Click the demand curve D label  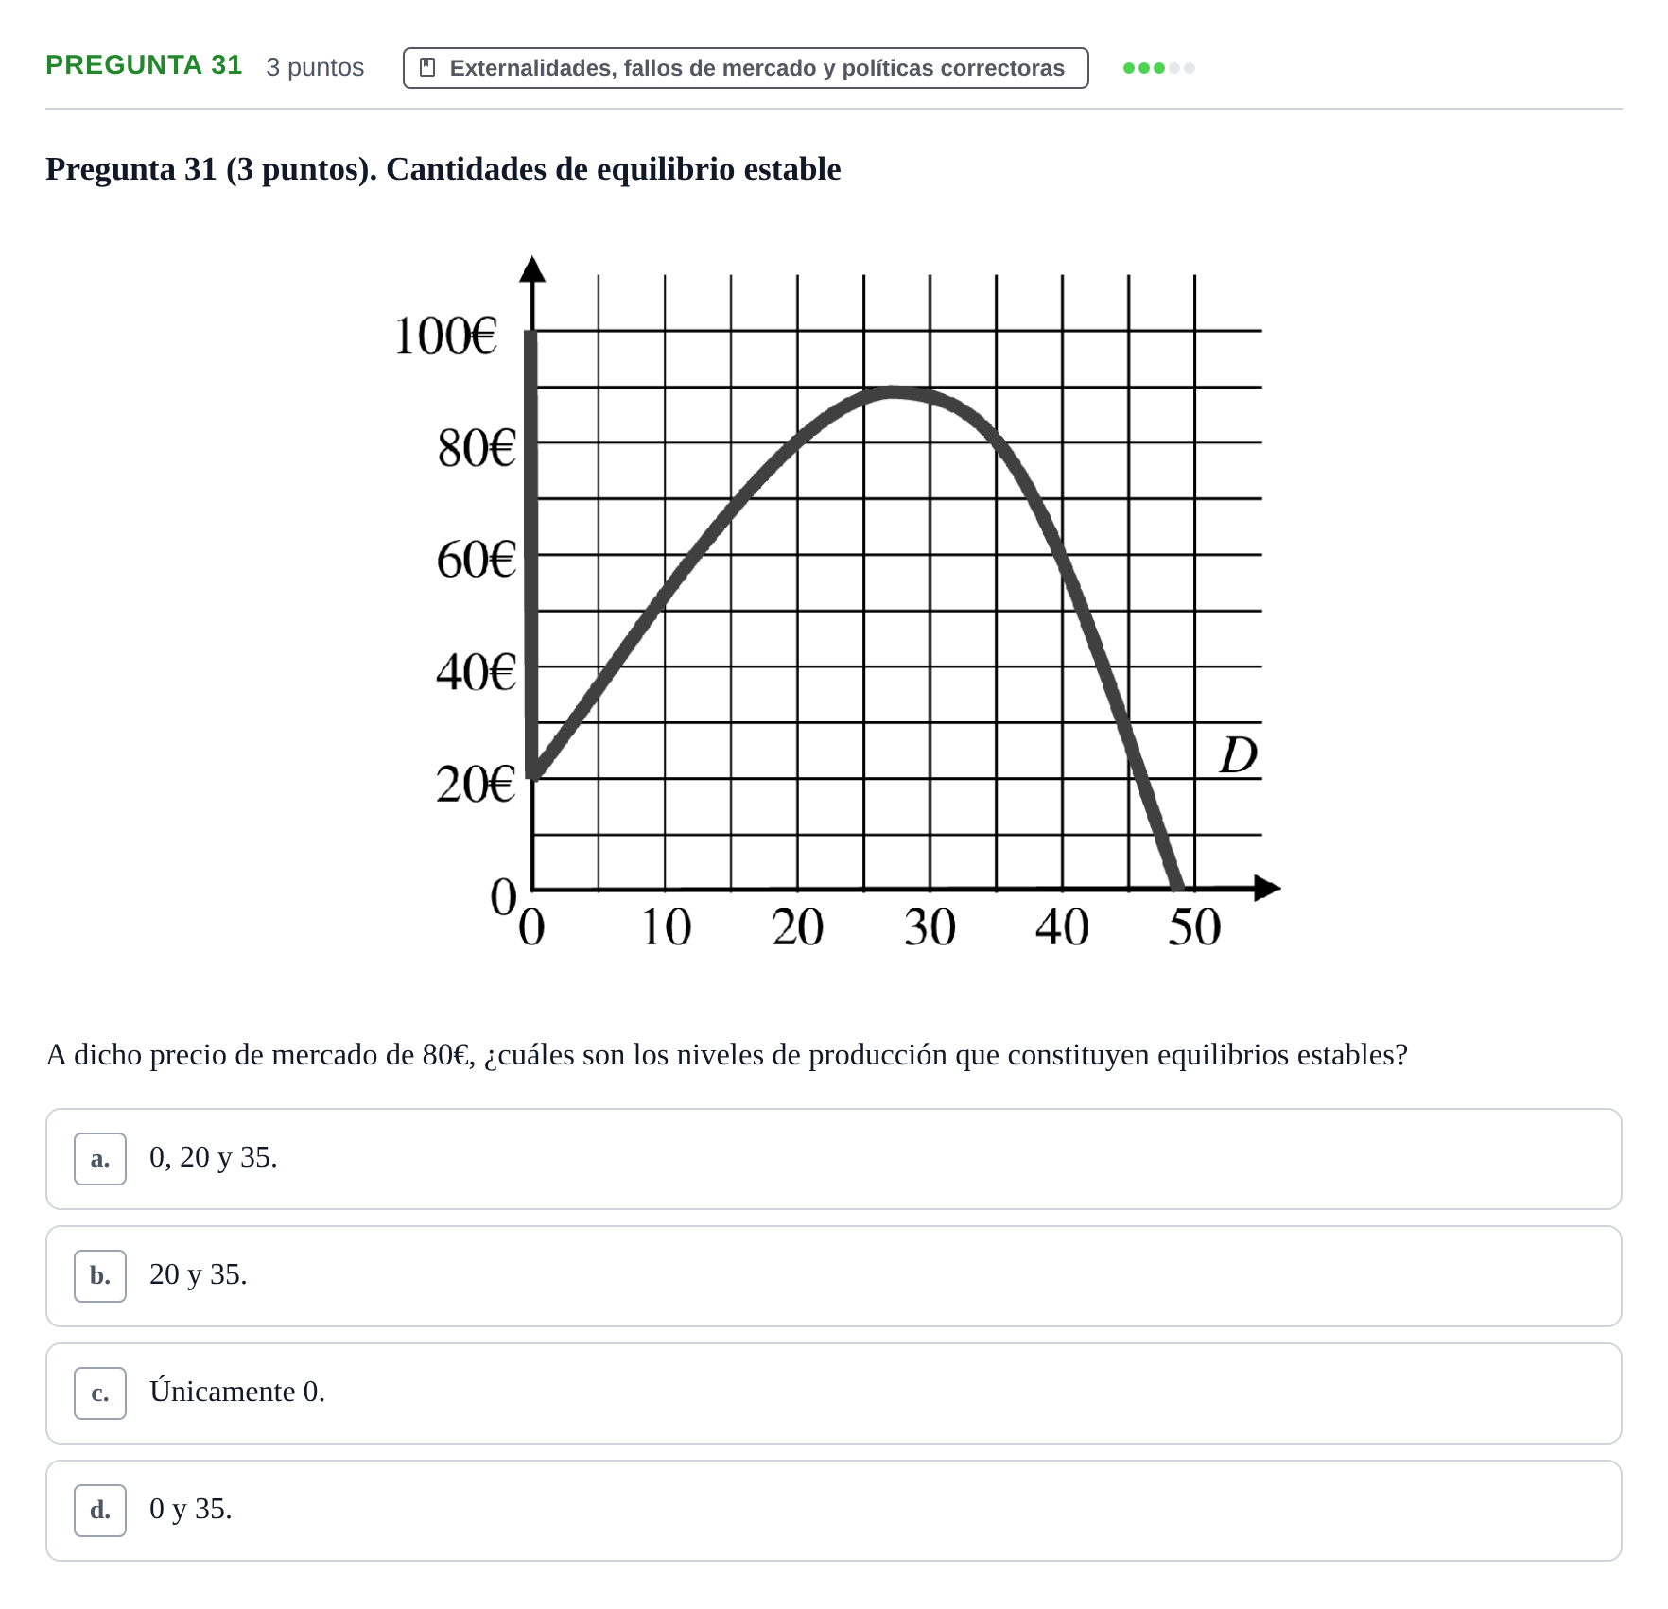click(1238, 755)
